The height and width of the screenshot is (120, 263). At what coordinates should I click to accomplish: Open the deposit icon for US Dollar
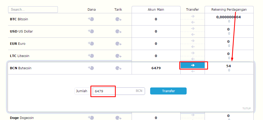pyautogui.click(x=91, y=31)
